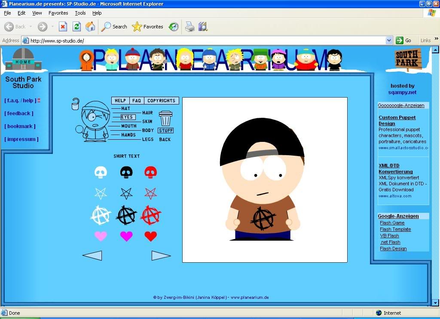Click the South Park sign logo
The image size is (440, 319).
coord(408,60)
